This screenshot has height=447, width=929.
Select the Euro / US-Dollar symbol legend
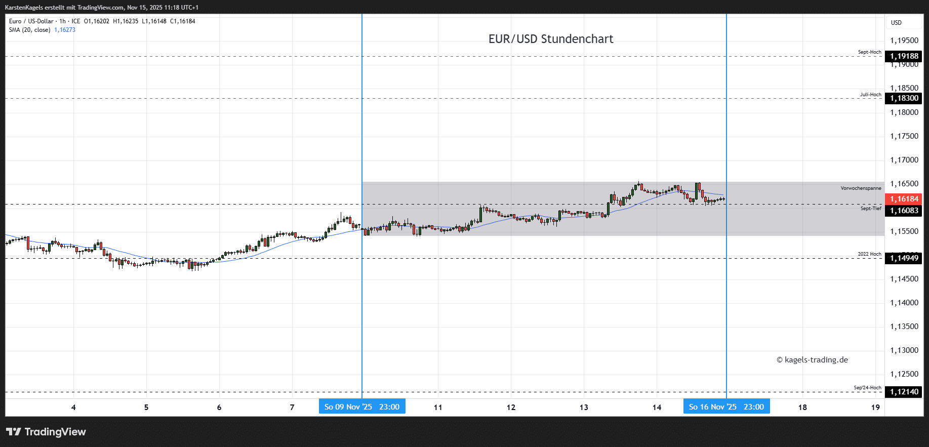pyautogui.click(x=31, y=21)
